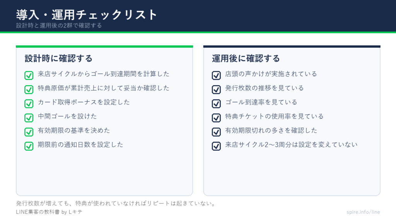396x222 pixels.
Task: Toggle the 有効期限切れの多さを確認した checkbox
Action: [216, 132]
